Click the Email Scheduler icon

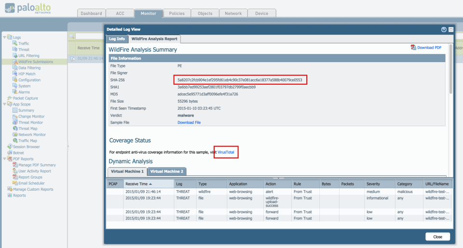pos(15,183)
